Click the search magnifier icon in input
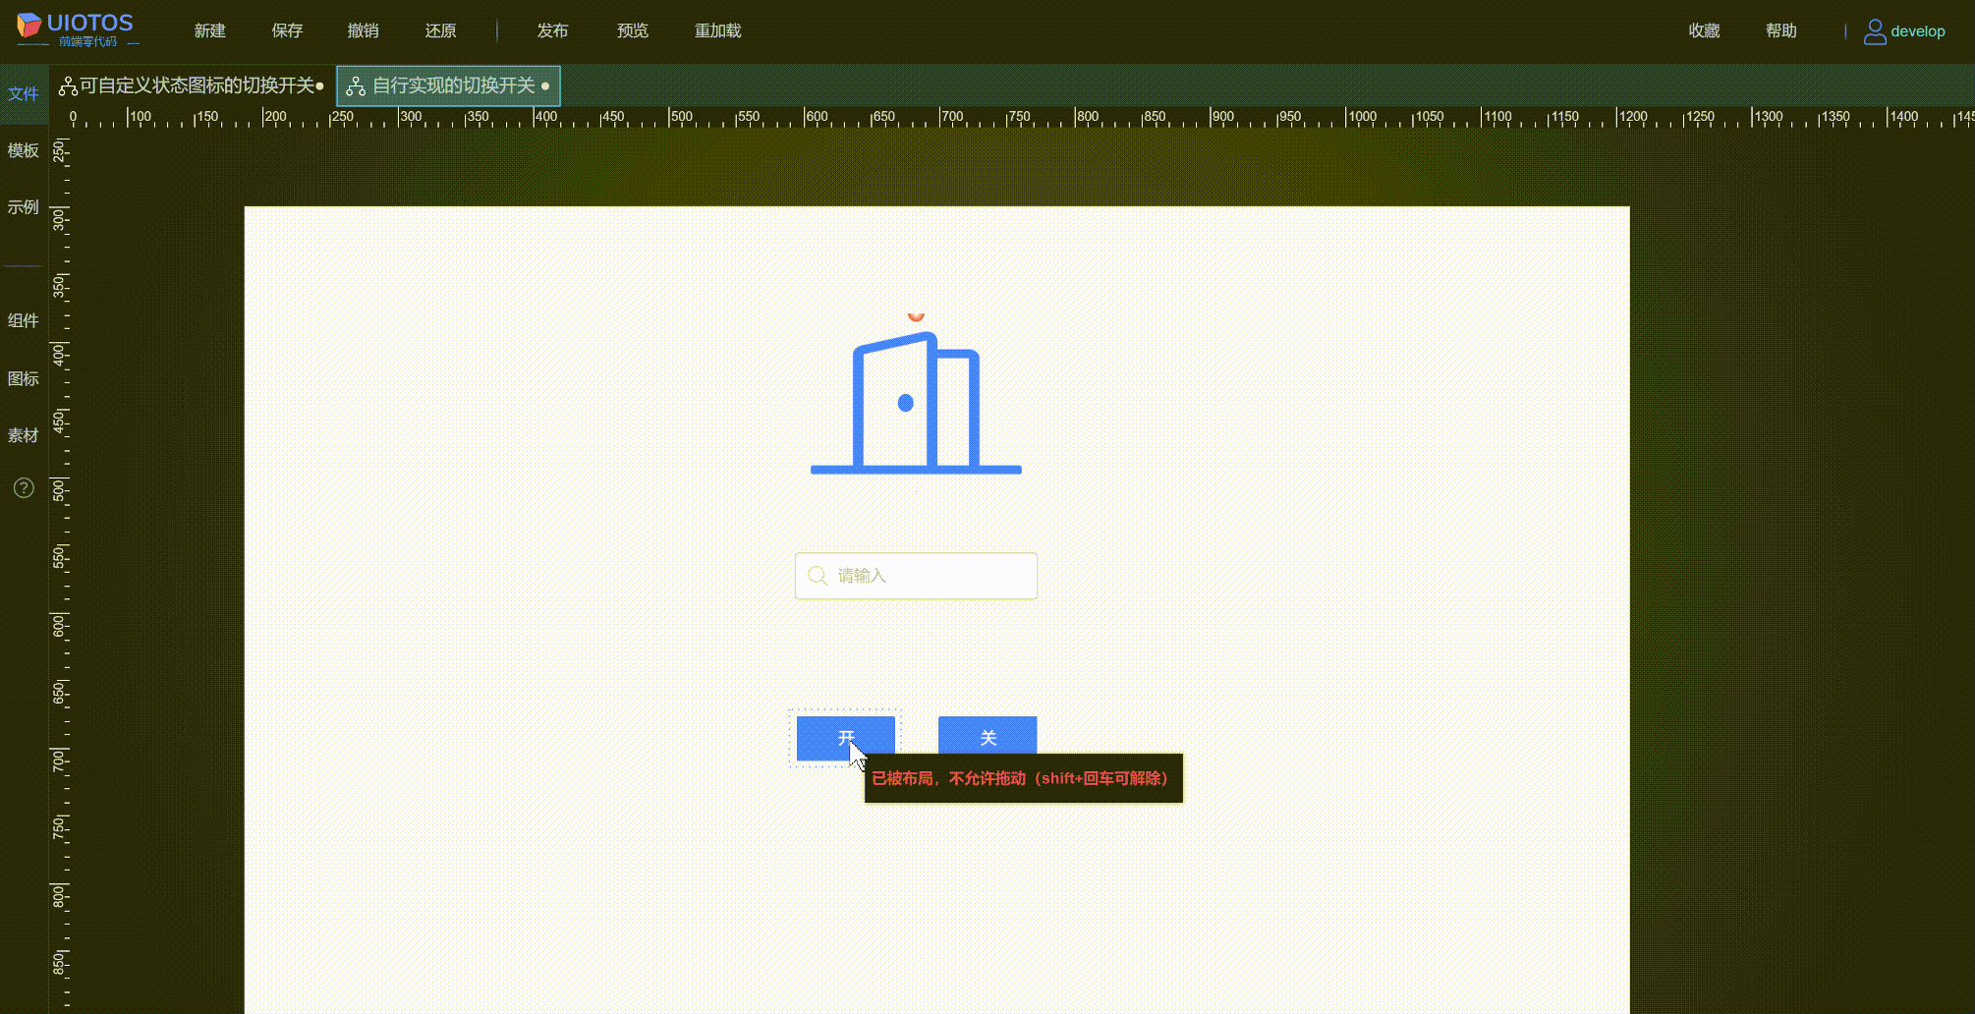Image resolution: width=1975 pixels, height=1014 pixels. pyautogui.click(x=818, y=576)
